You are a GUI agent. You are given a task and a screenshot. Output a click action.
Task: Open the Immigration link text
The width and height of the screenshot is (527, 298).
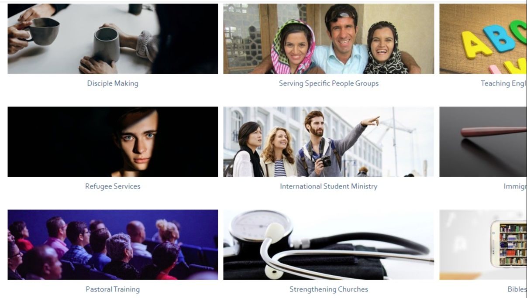click(515, 186)
